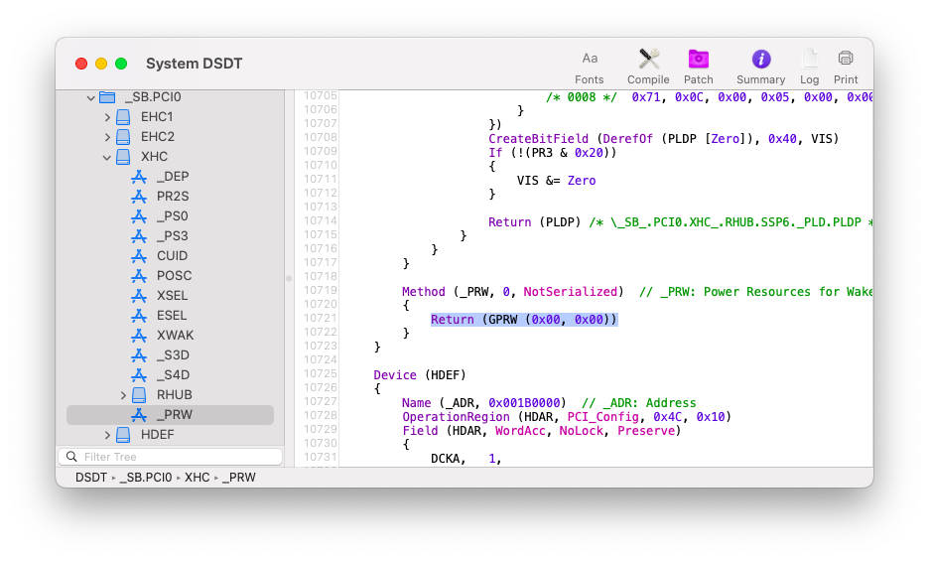Select the XWAK method in sidebar

point(175,335)
